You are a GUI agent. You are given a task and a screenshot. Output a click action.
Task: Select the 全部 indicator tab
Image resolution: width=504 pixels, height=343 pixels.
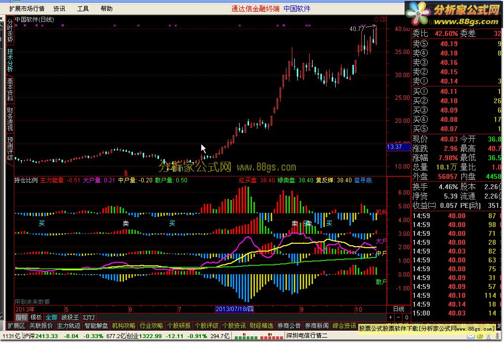(51, 317)
